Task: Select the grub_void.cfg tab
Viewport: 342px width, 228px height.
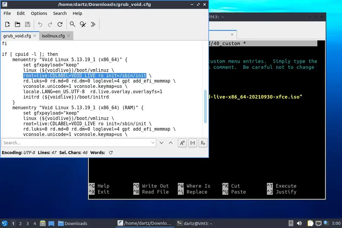Action: (x=17, y=36)
